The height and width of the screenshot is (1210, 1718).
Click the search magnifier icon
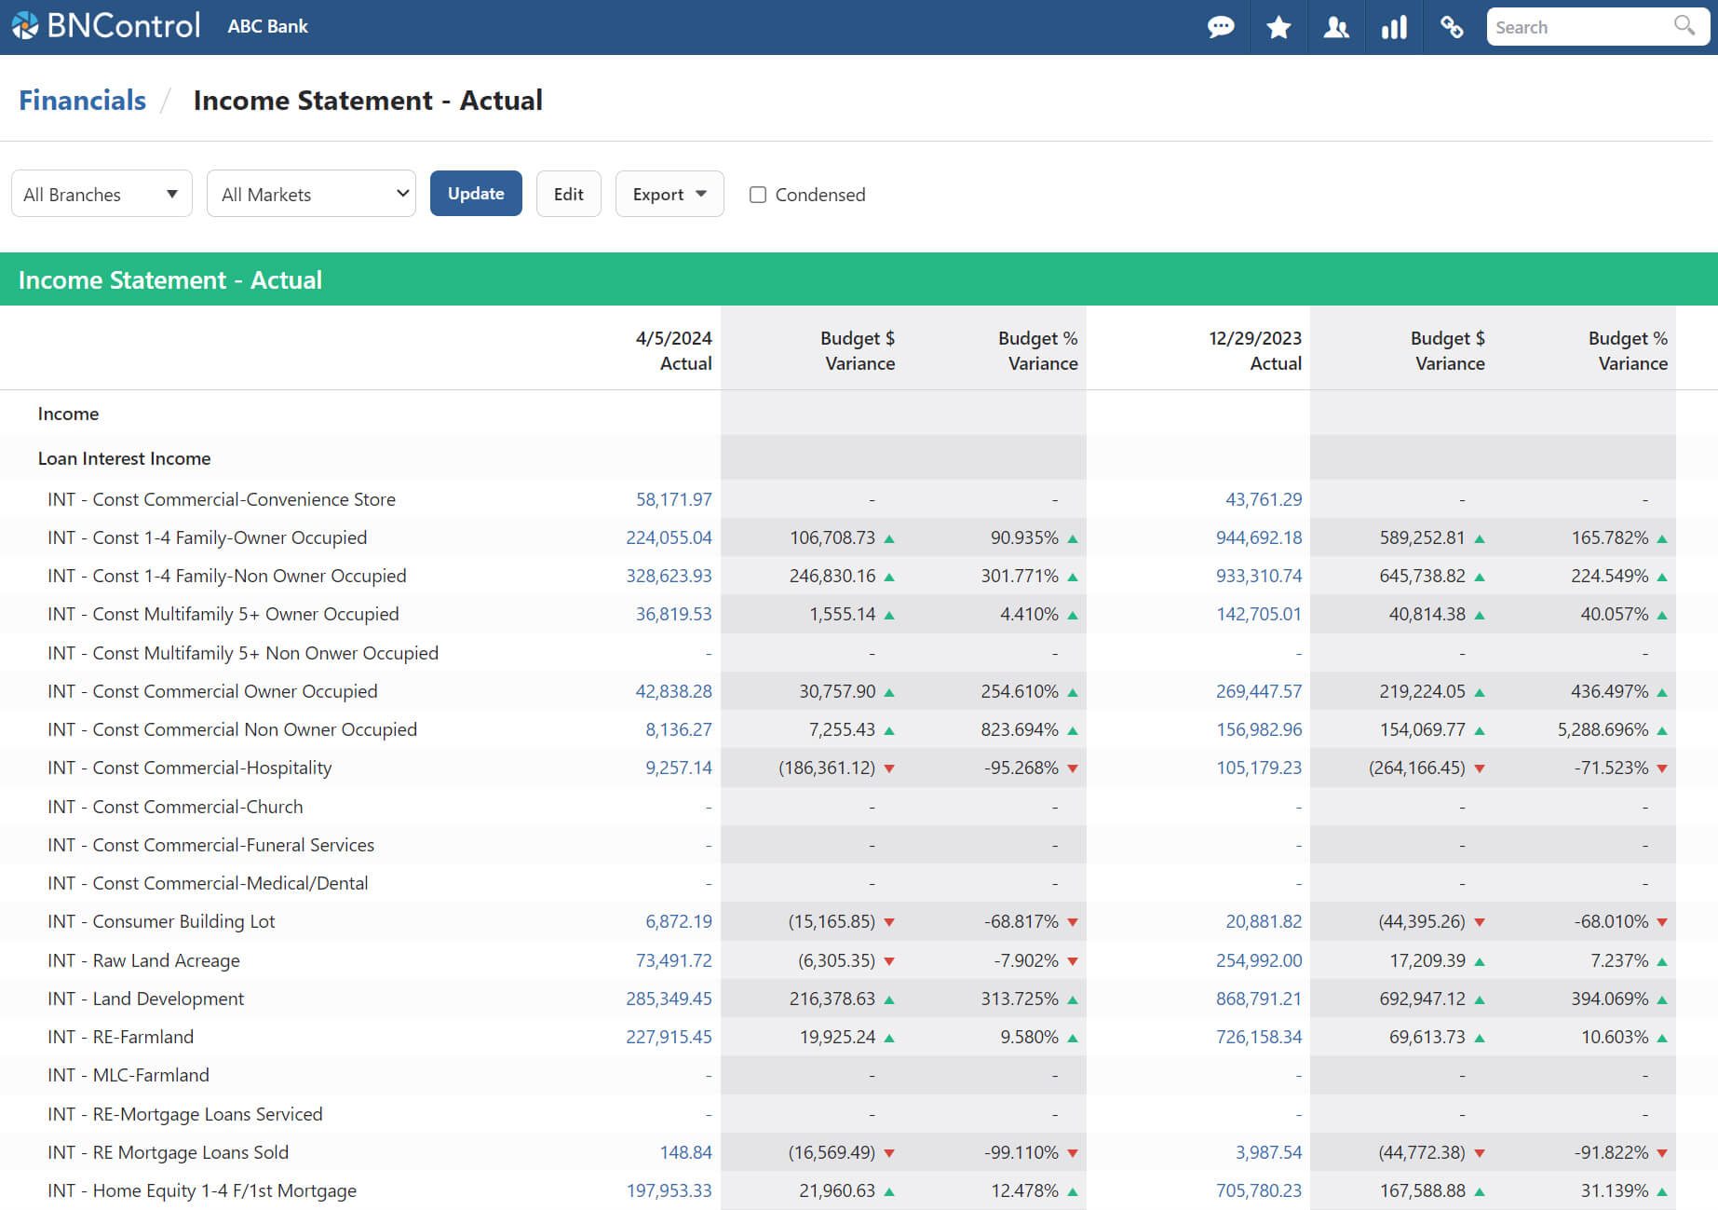point(1684,26)
